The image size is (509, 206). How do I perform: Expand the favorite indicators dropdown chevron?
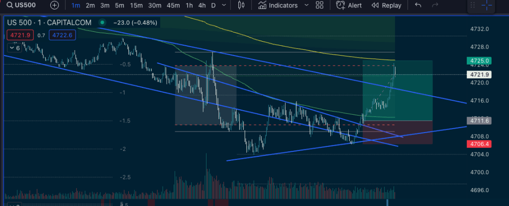pos(306,5)
